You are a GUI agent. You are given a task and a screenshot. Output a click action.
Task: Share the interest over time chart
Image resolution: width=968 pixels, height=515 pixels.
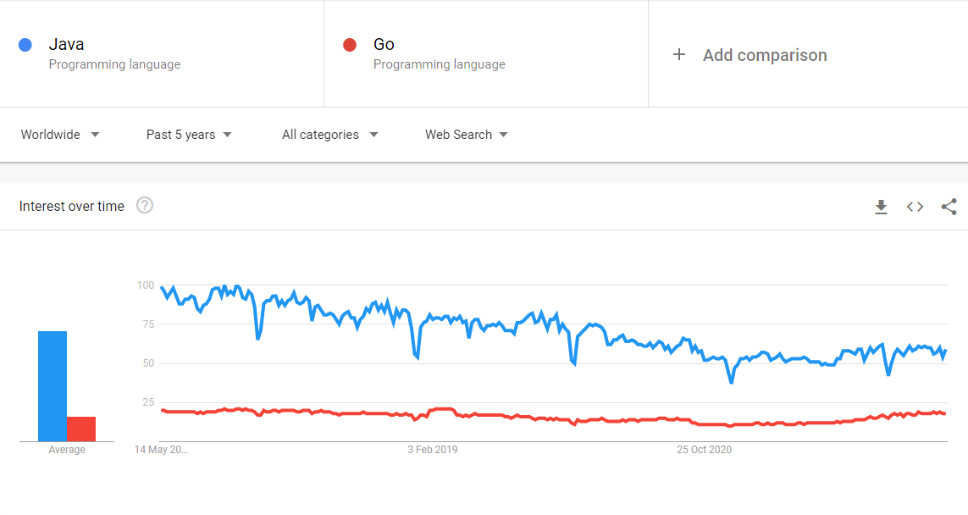[x=949, y=207]
